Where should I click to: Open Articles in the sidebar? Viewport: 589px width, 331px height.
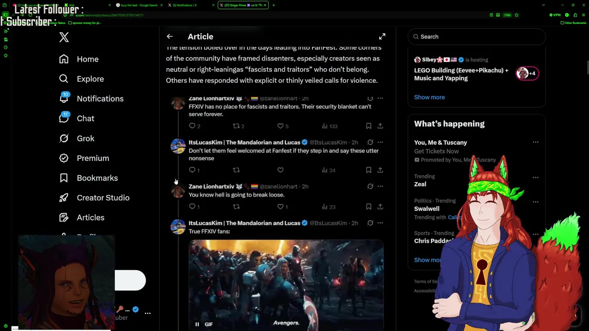(82, 217)
